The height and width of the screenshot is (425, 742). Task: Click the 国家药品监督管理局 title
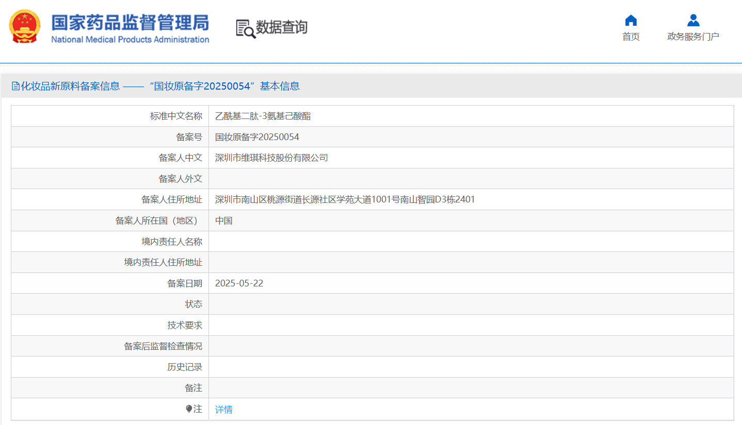(x=130, y=23)
